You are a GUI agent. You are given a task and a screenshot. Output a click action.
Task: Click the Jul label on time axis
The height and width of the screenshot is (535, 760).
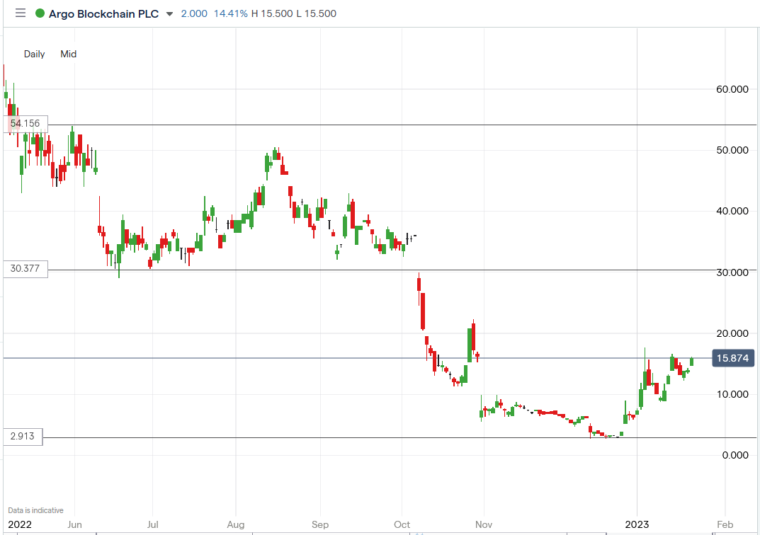(x=152, y=525)
